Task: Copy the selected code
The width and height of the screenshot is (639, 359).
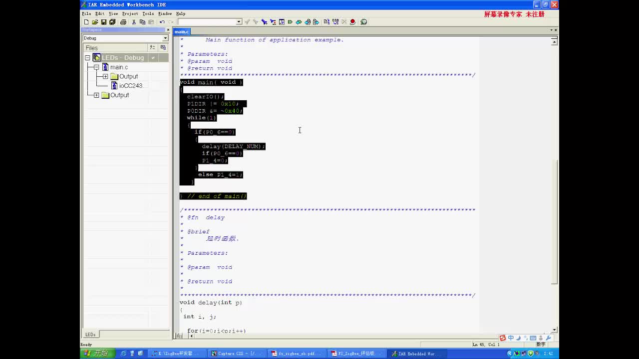Action: click(142, 22)
